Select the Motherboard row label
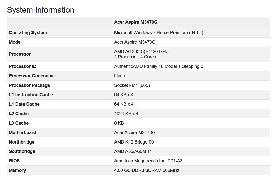The image size is (275, 178). (x=22, y=133)
